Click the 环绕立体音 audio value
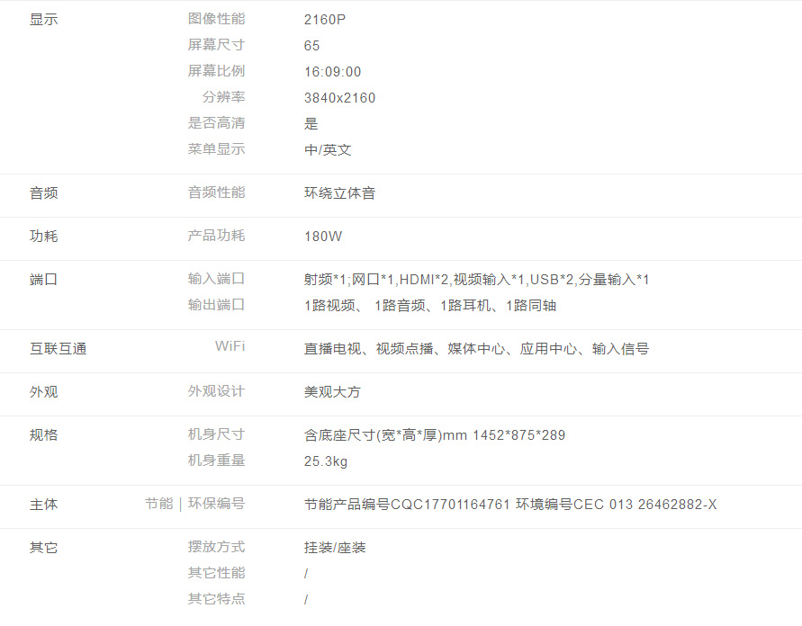Screen dimensions: 802x626 [339, 193]
